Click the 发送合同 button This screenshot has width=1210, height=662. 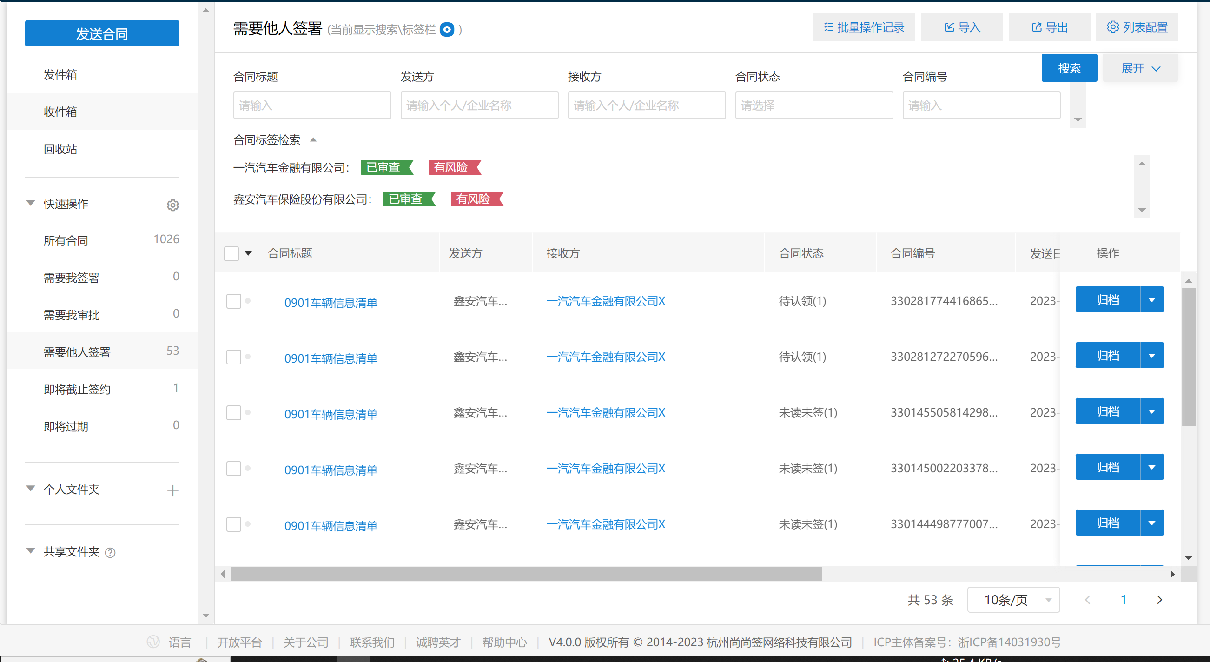coord(102,33)
